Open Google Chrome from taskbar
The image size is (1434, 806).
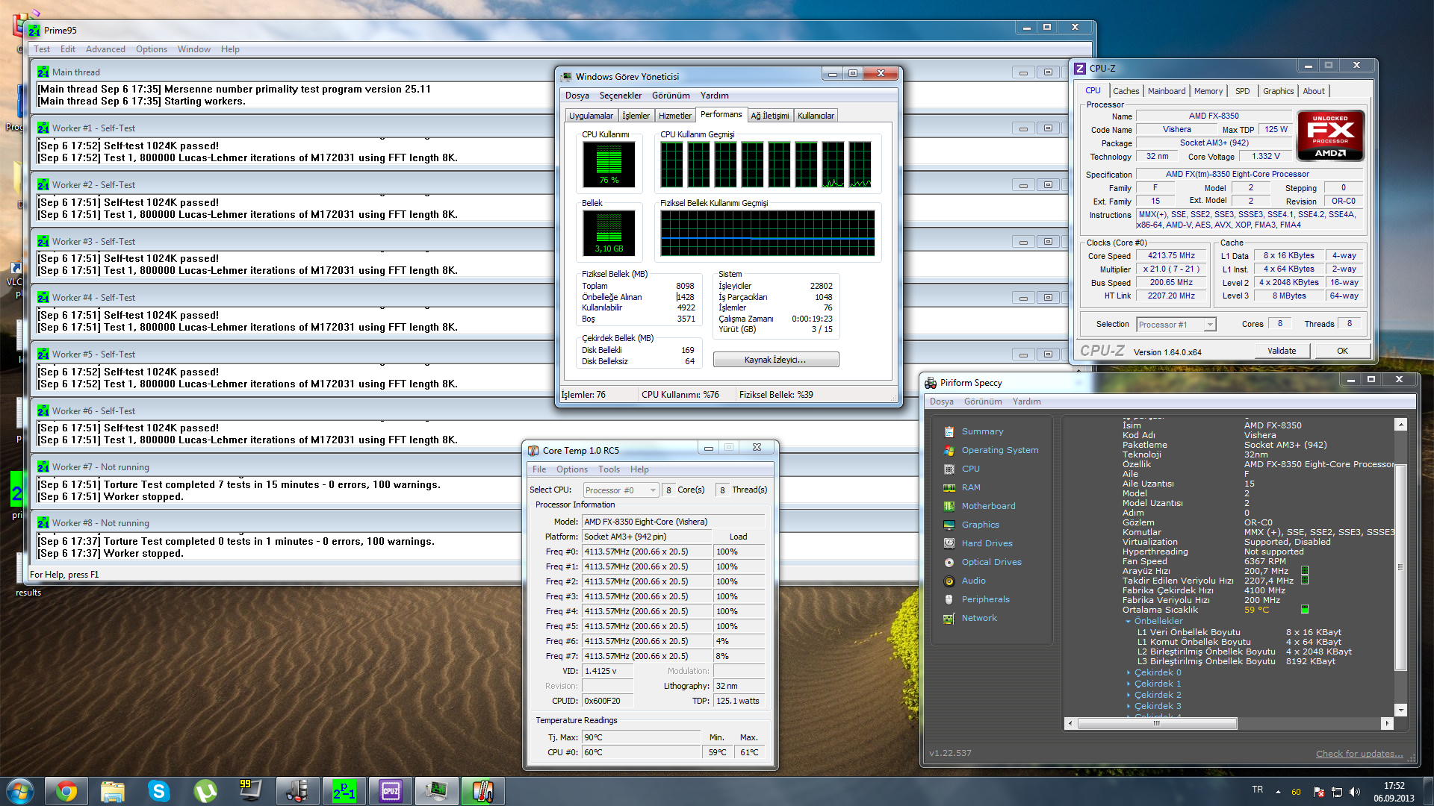tap(66, 791)
